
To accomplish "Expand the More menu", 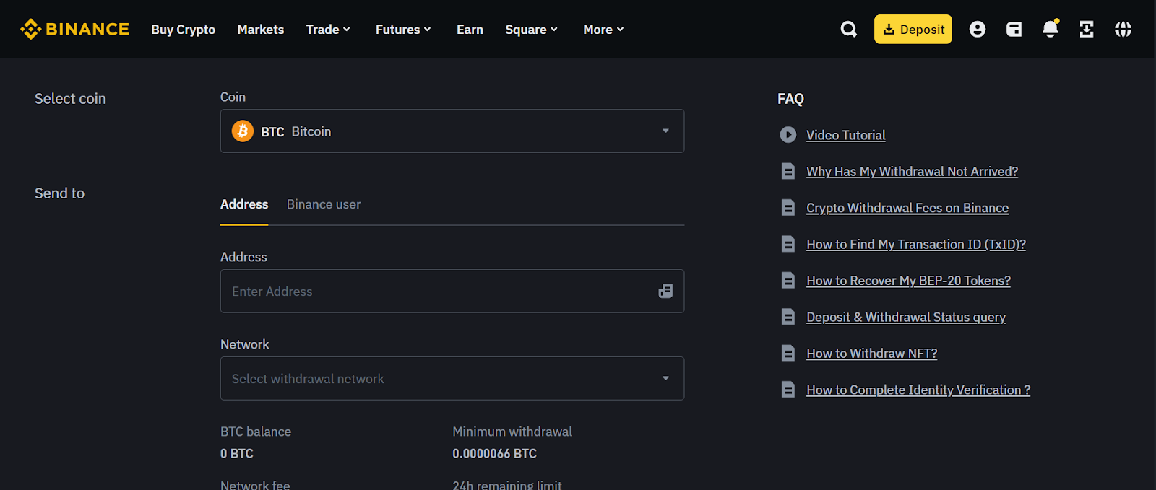I will coord(603,30).
